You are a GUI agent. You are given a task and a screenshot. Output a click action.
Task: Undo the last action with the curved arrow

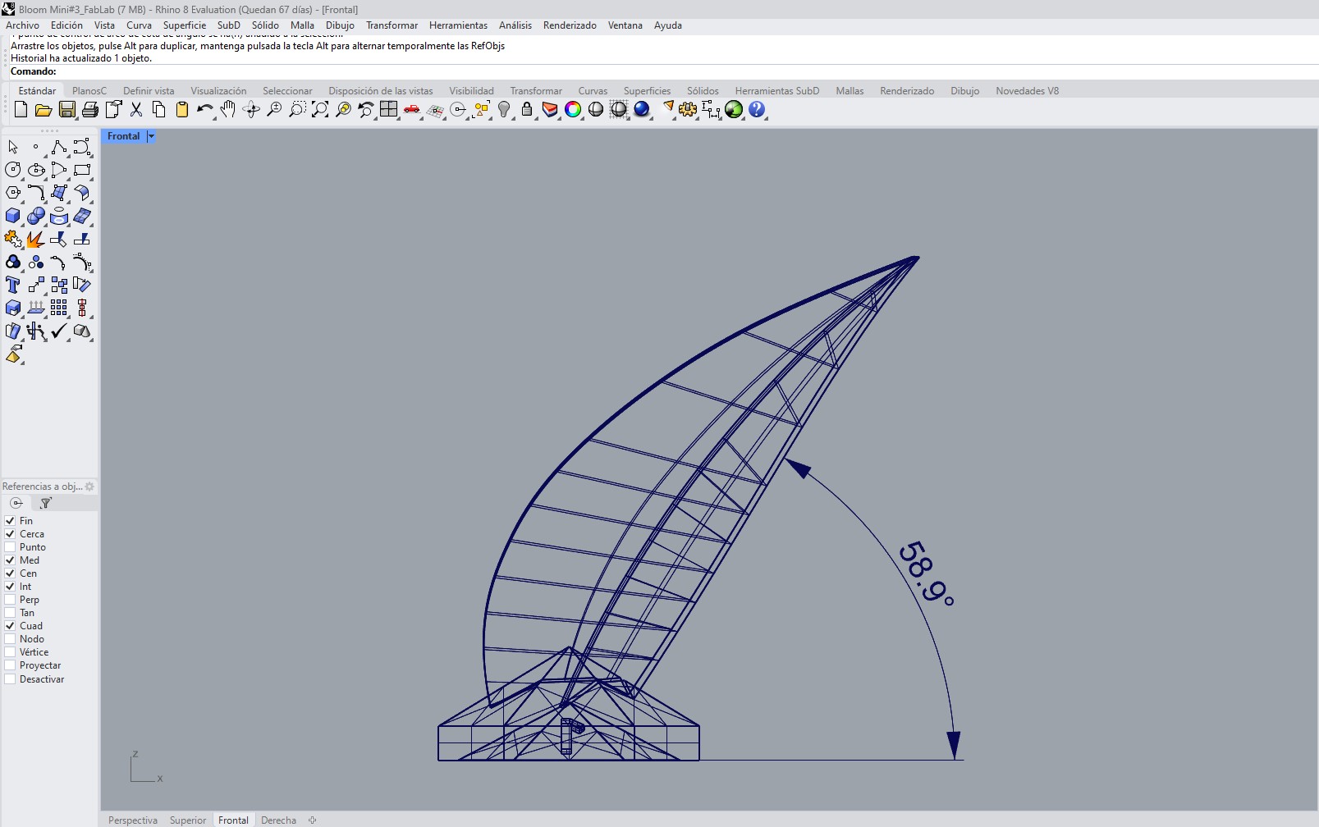pos(204,110)
